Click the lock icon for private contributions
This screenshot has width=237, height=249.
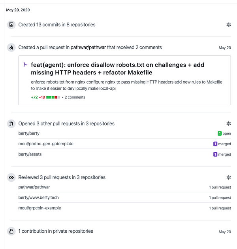point(11,231)
